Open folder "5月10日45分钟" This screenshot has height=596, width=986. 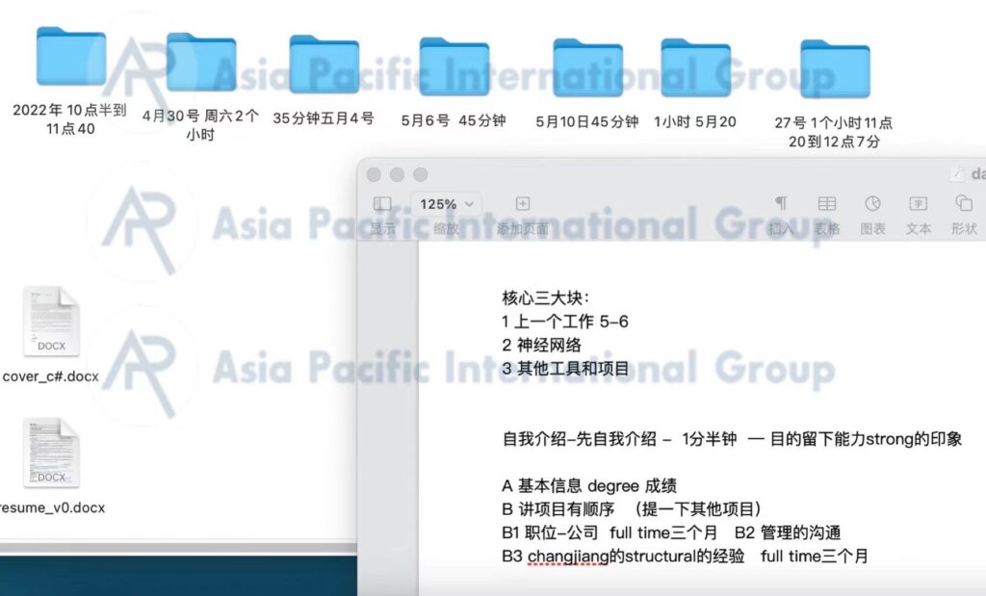[x=588, y=68]
